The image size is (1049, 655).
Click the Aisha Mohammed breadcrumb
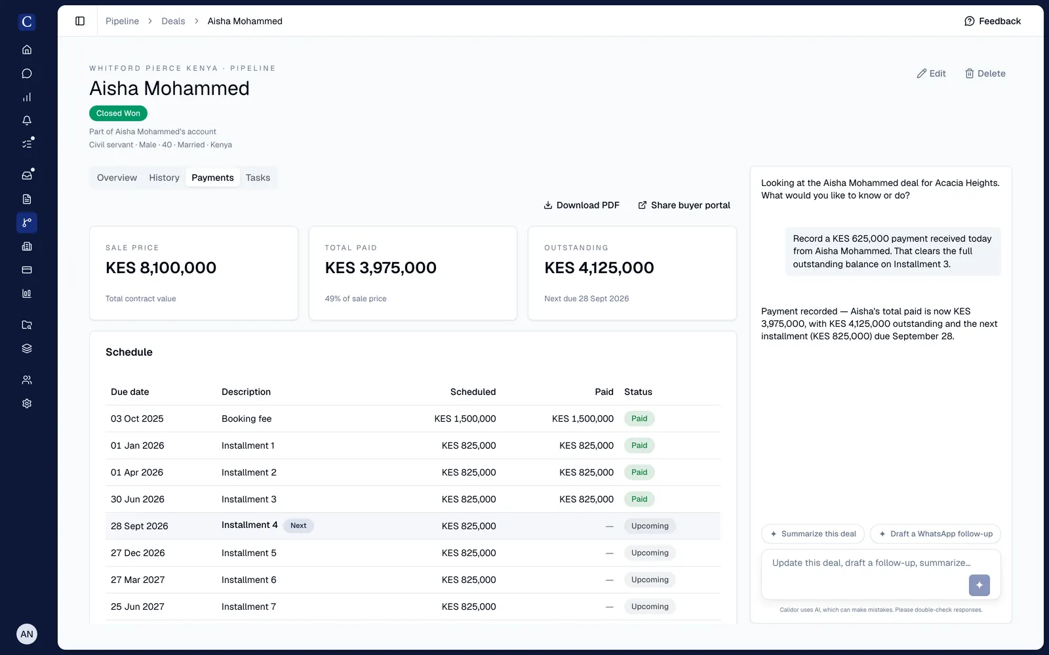click(245, 21)
